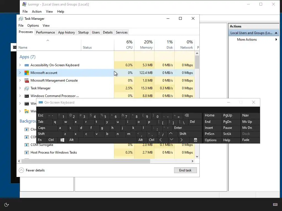Image resolution: width=282 pixels, height=211 pixels.
Task: Collapse to Fewer details view
Action: (x=32, y=170)
